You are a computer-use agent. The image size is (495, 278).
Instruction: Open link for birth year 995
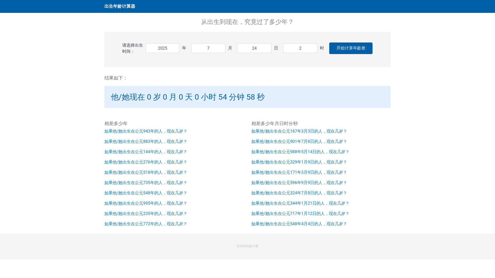pos(146,203)
